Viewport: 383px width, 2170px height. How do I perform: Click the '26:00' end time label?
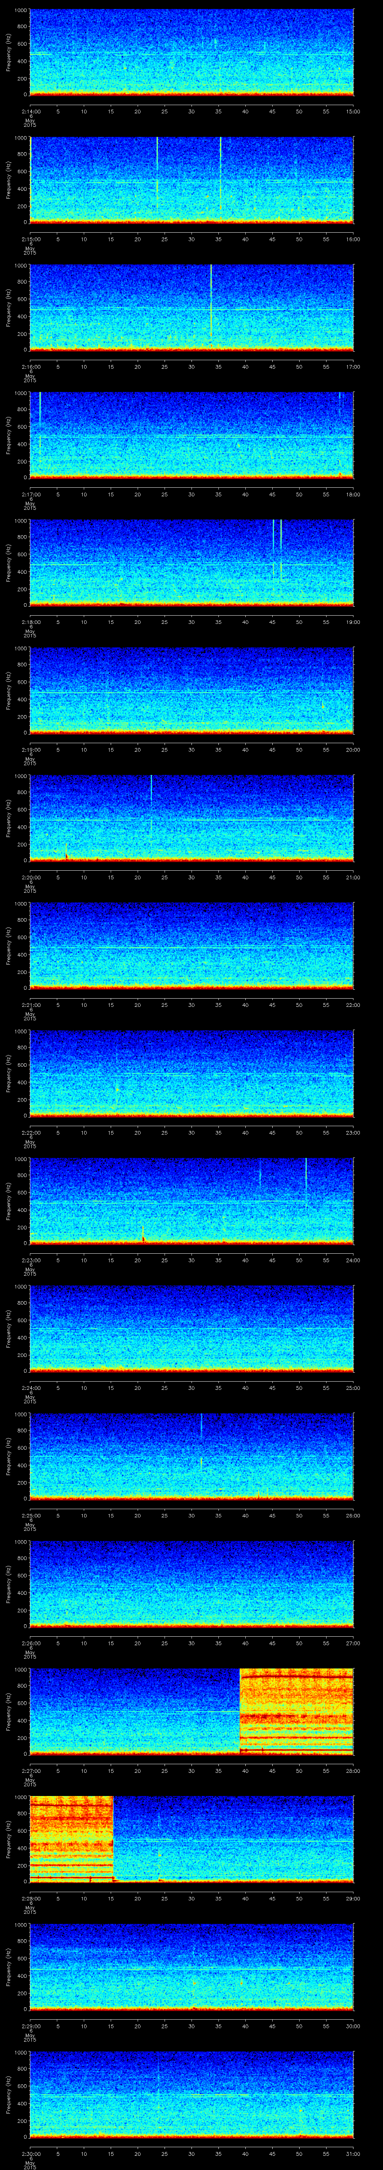point(353,1515)
